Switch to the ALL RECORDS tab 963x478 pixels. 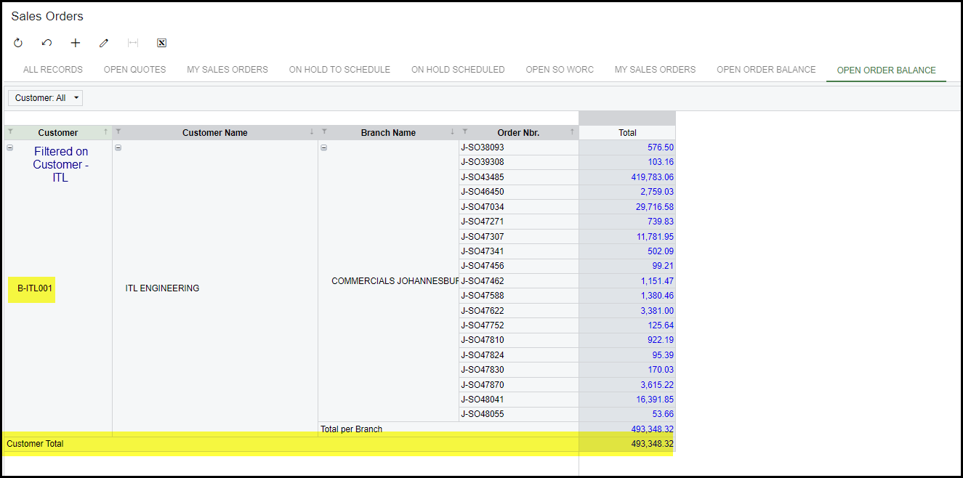click(x=53, y=70)
